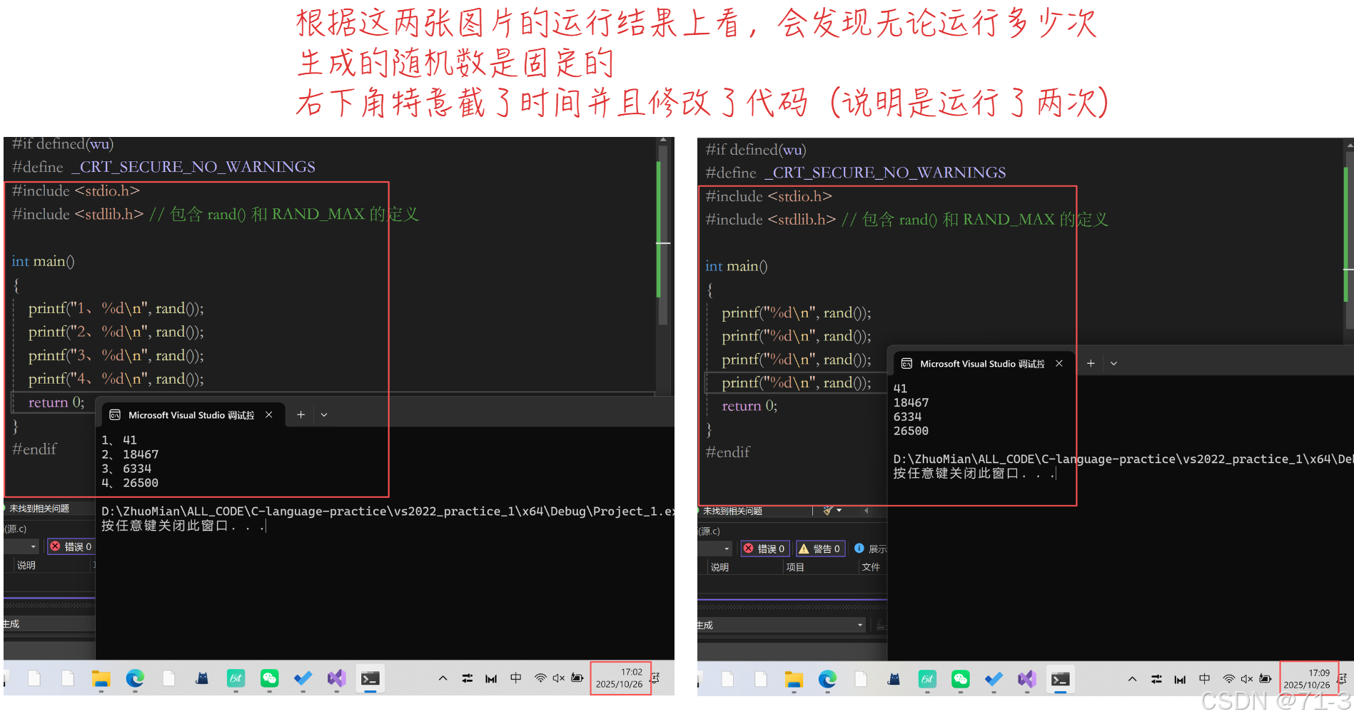Click the output value 18467 in right console
The height and width of the screenshot is (724, 1354).
pyautogui.click(x=911, y=402)
